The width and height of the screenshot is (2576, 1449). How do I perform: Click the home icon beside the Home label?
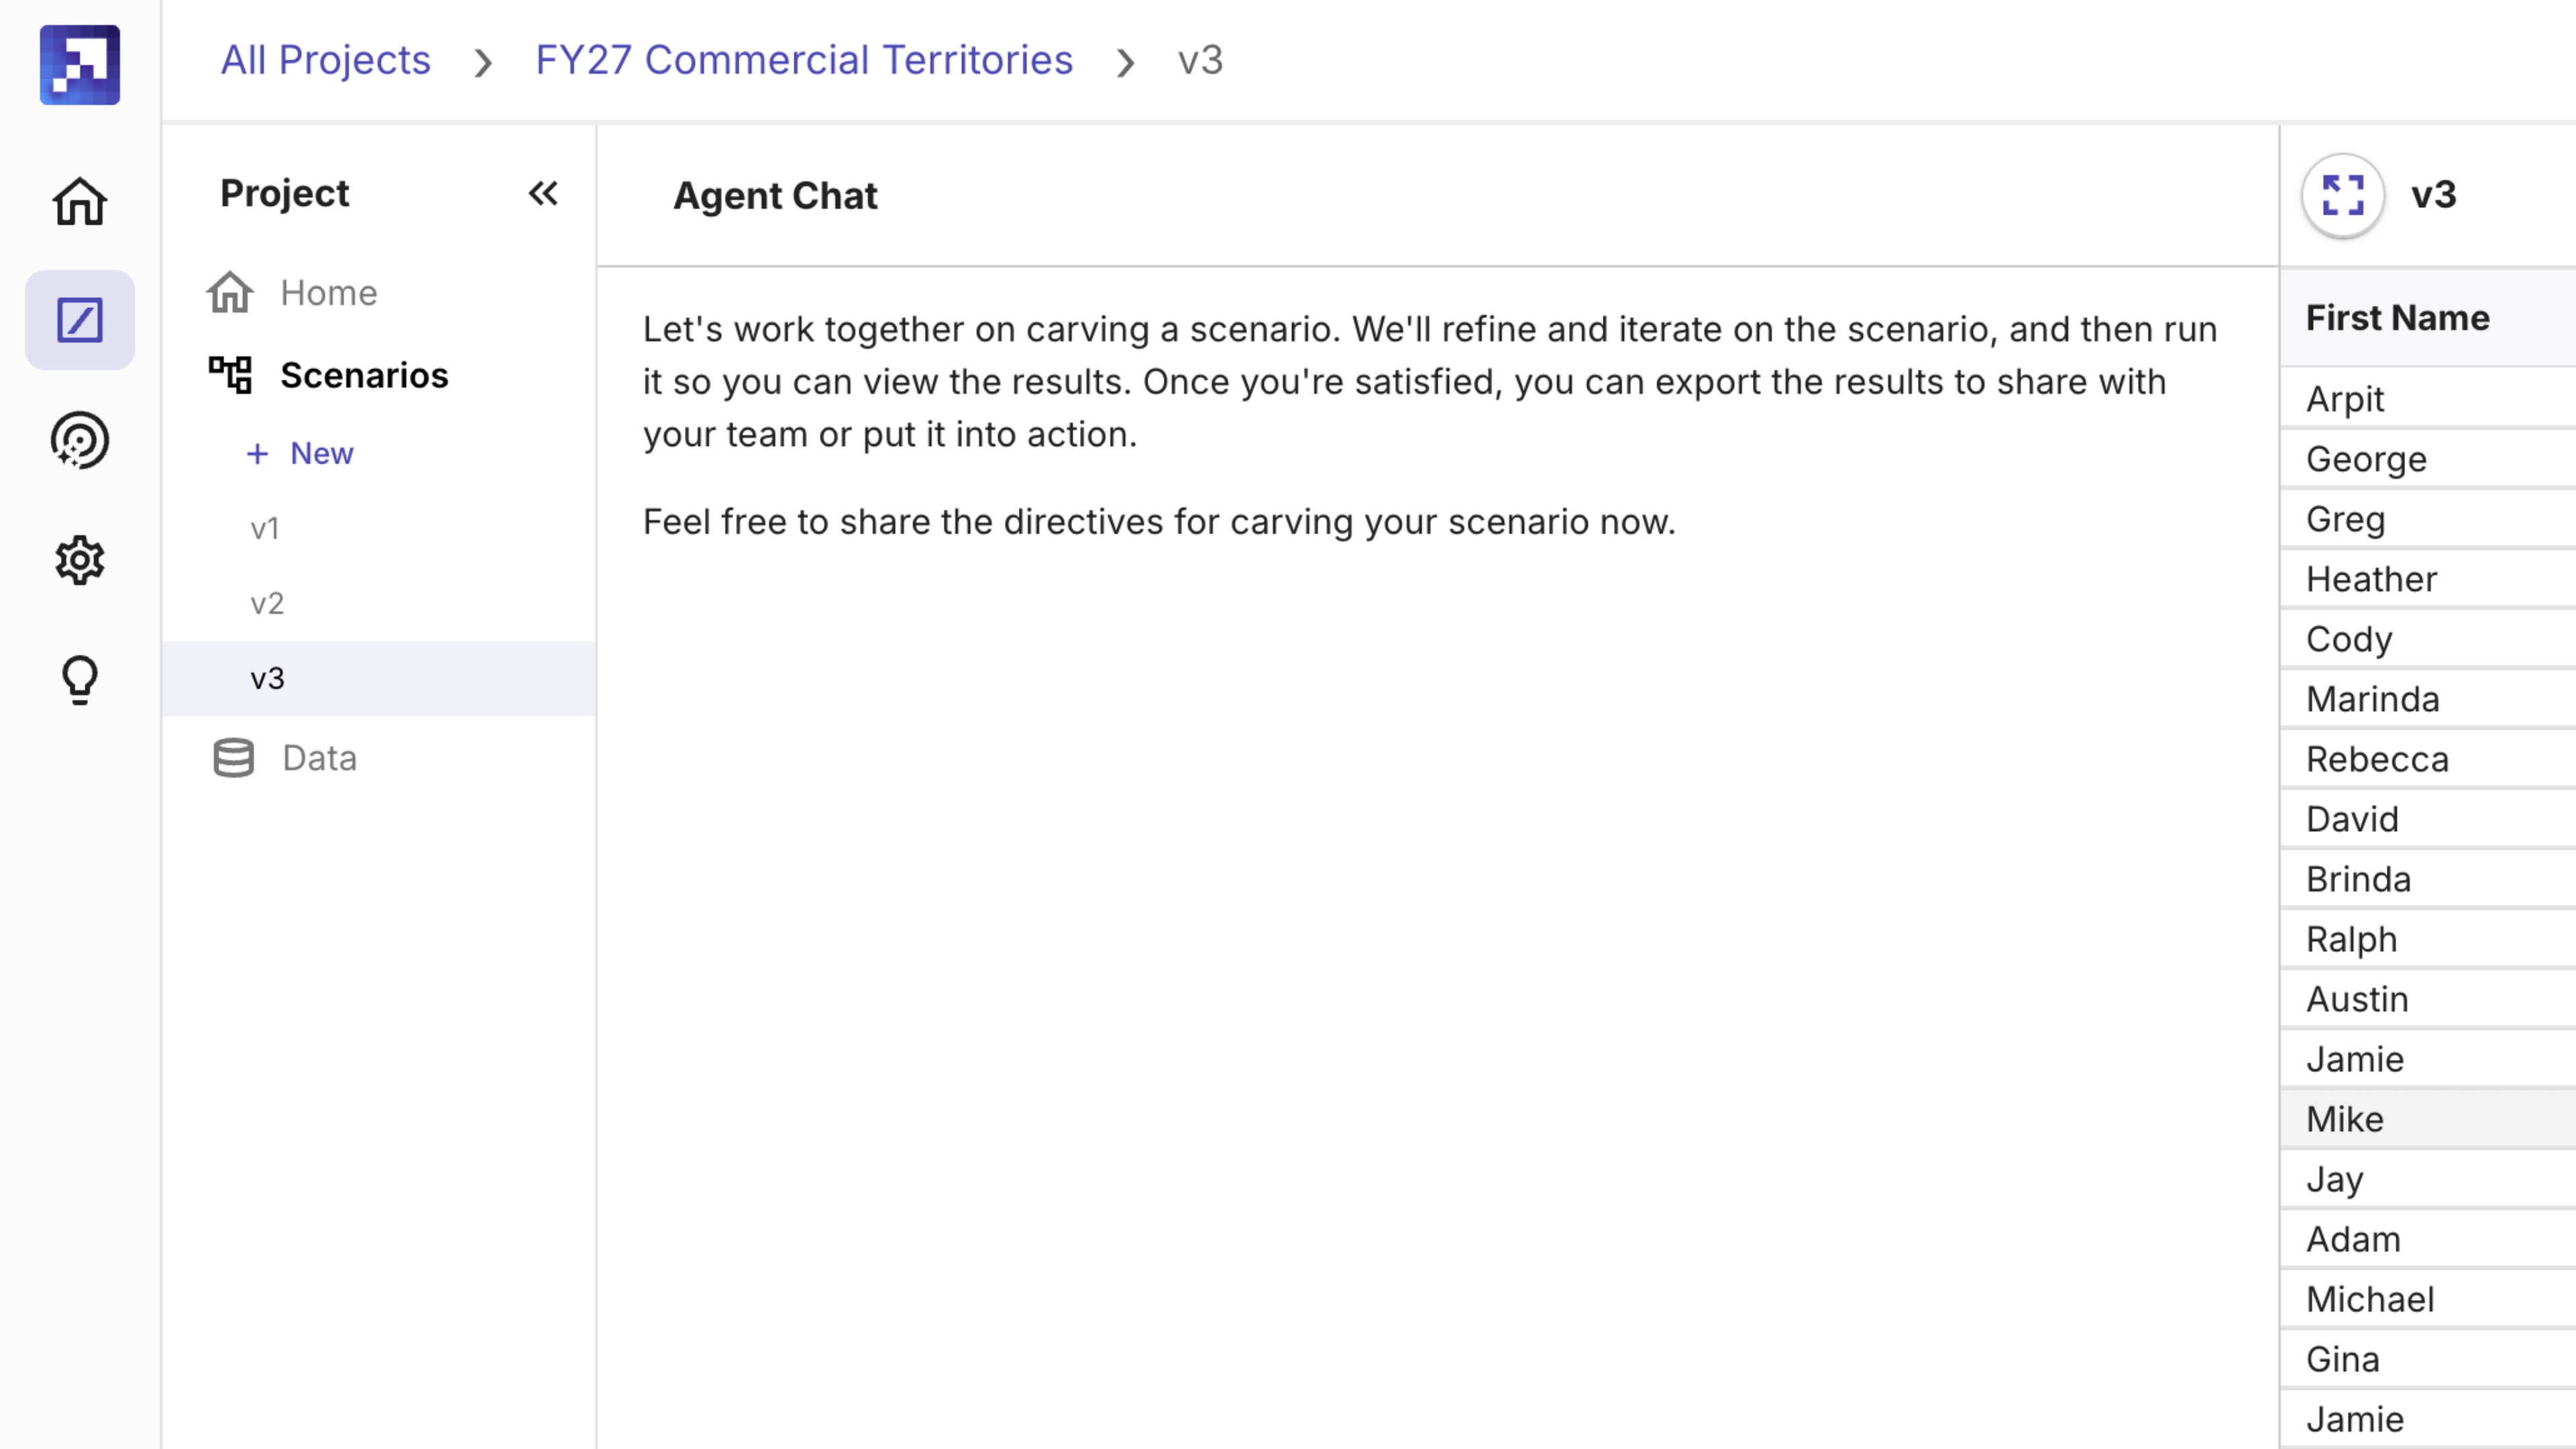pyautogui.click(x=230, y=292)
